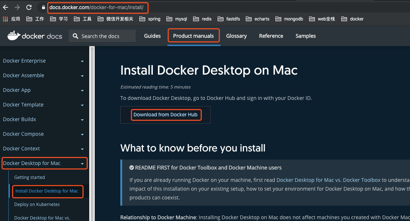Image resolution: width=410 pixels, height=221 pixels.
Task: Open the Guides tab
Action: (x=152, y=36)
